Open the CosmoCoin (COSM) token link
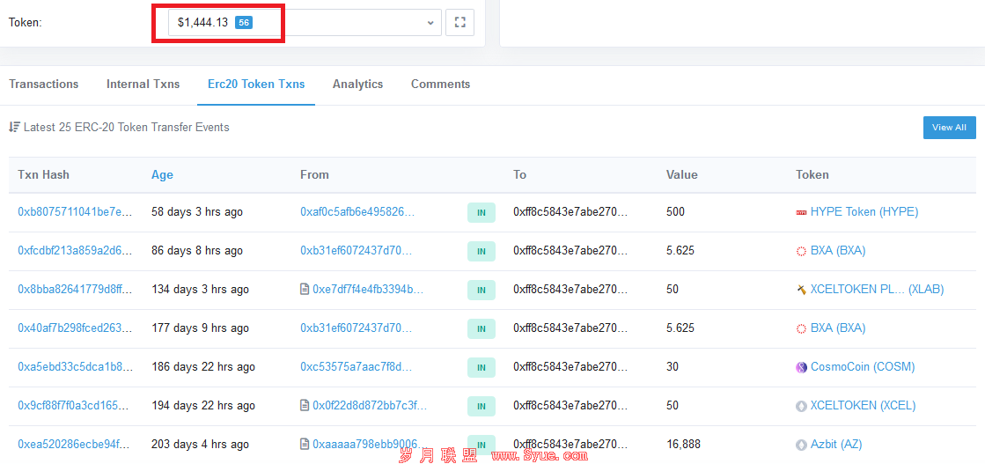Screen dimensions: 985x464 coord(863,366)
